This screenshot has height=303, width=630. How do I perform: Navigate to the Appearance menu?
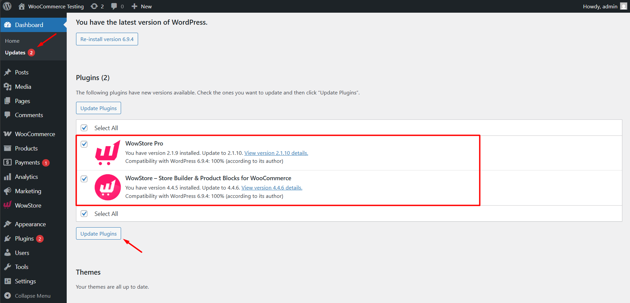coord(30,224)
